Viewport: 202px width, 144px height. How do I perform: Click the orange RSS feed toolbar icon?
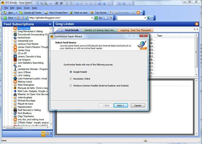pos(138,12)
